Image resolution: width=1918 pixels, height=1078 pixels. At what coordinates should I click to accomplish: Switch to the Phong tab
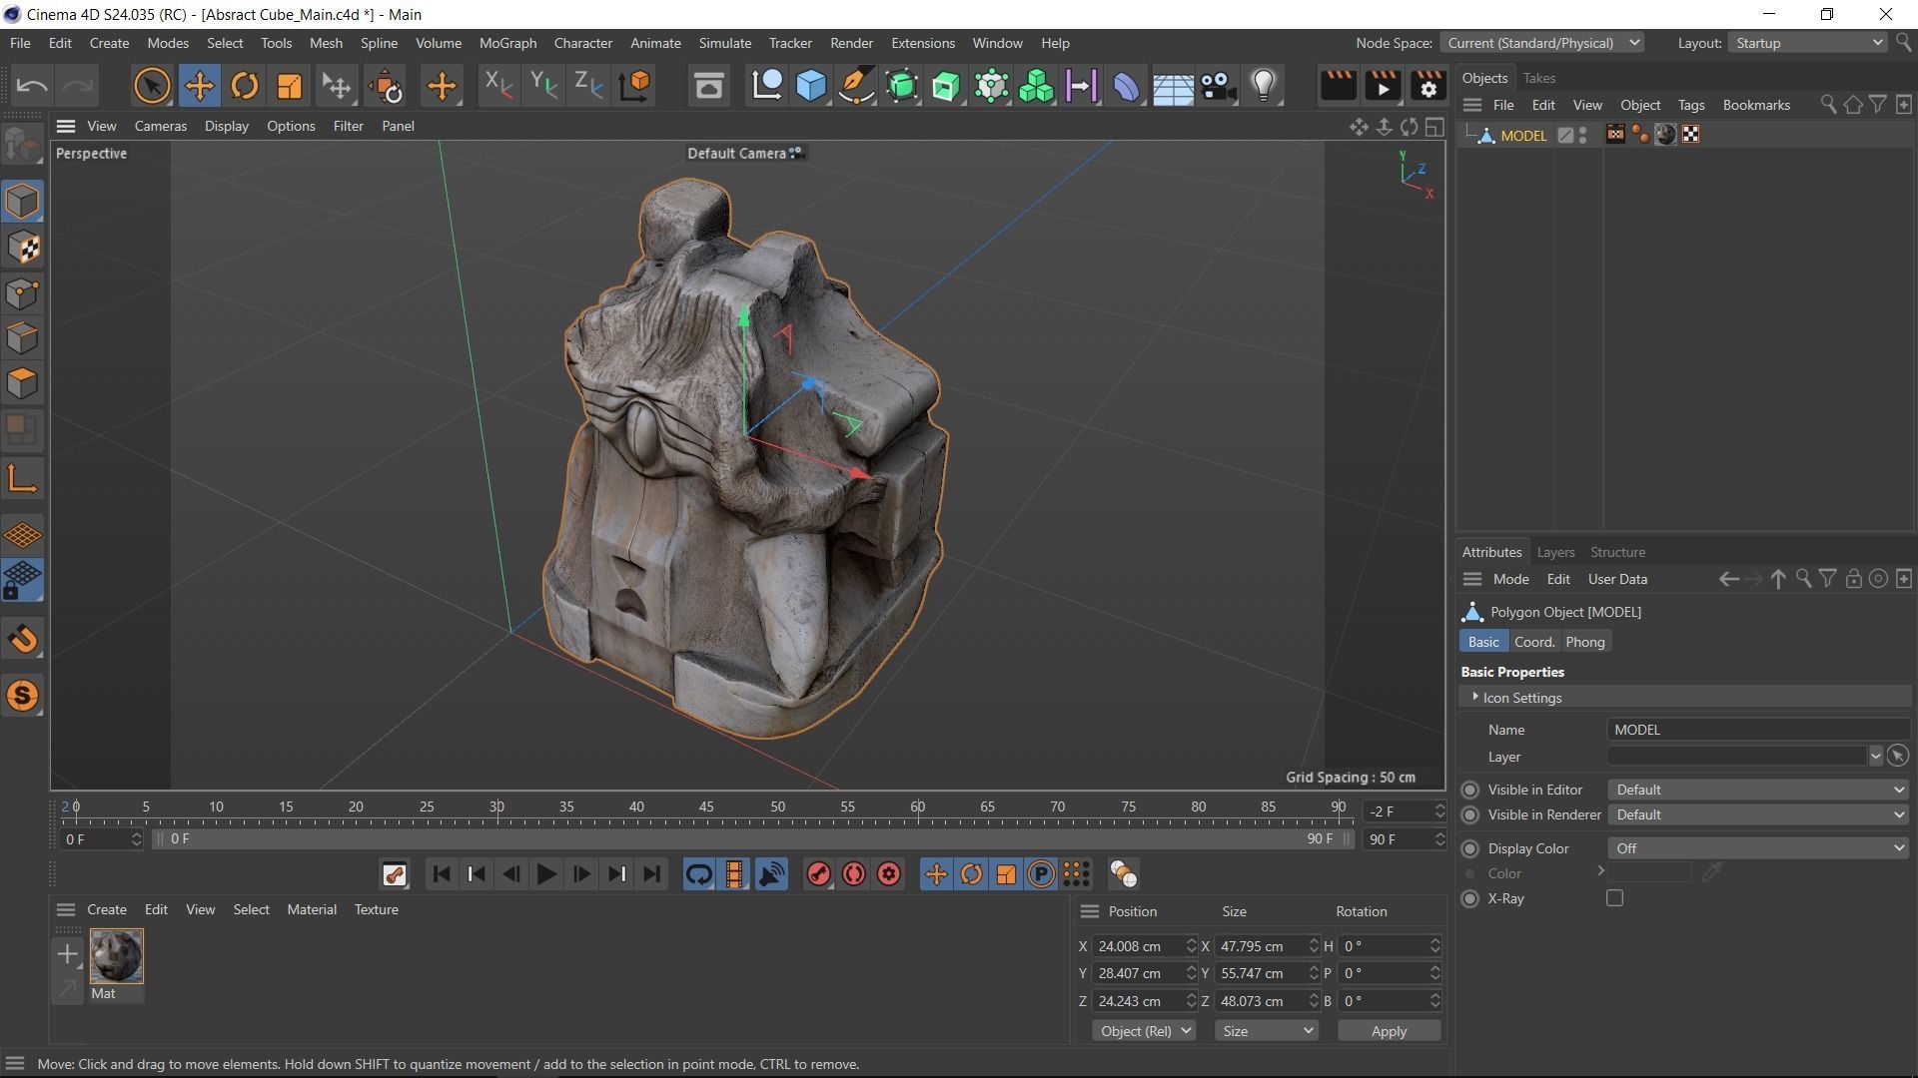click(1584, 642)
